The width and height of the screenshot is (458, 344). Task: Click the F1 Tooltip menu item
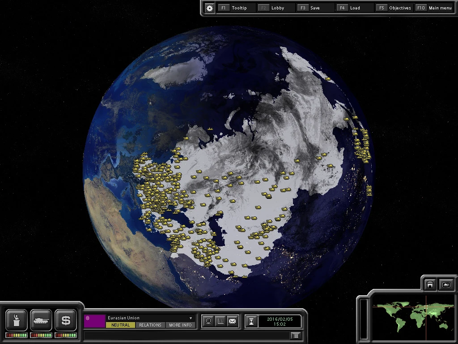point(237,8)
